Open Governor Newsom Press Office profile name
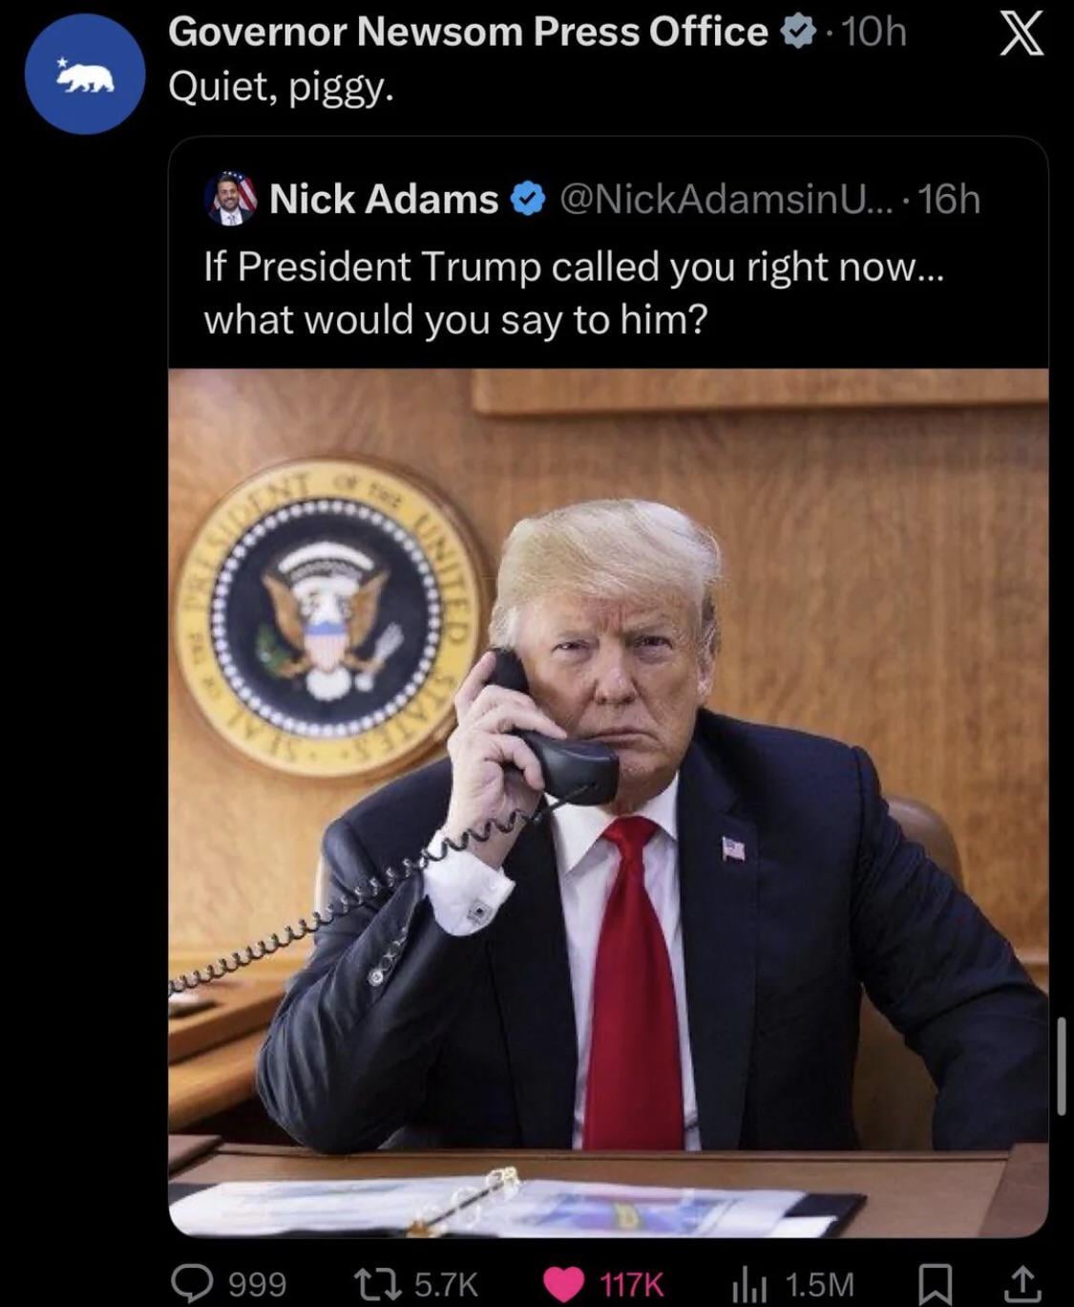Image resolution: width=1074 pixels, height=1307 pixels. [468, 32]
